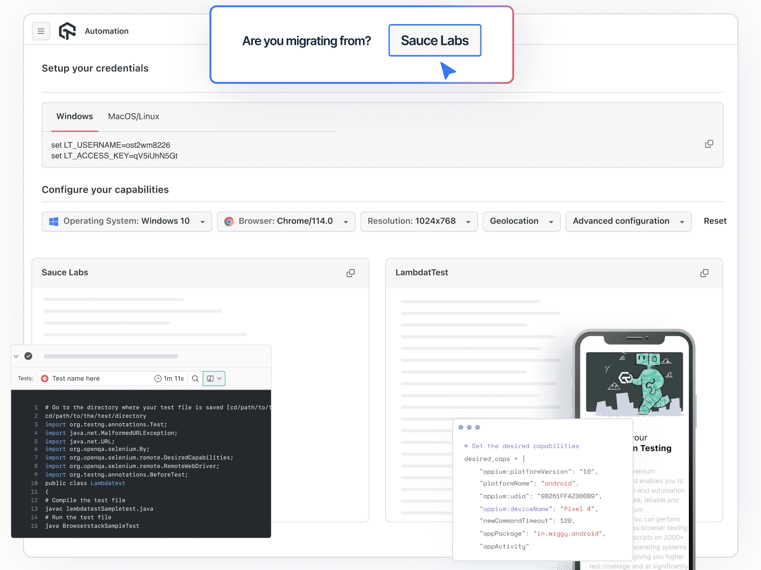Open the Resolution 1024x768 dropdown
Image resolution: width=761 pixels, height=570 pixels.
(x=419, y=221)
